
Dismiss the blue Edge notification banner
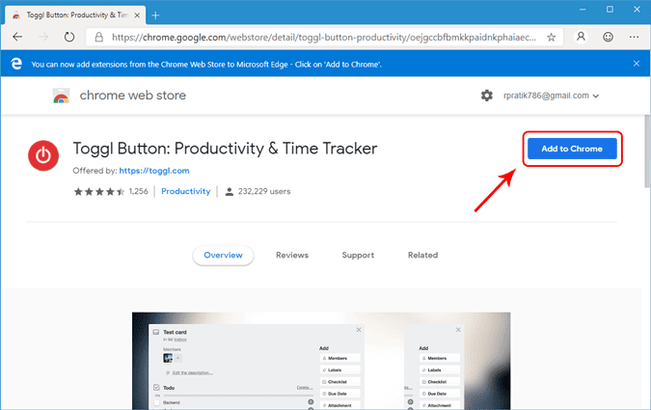(637, 64)
